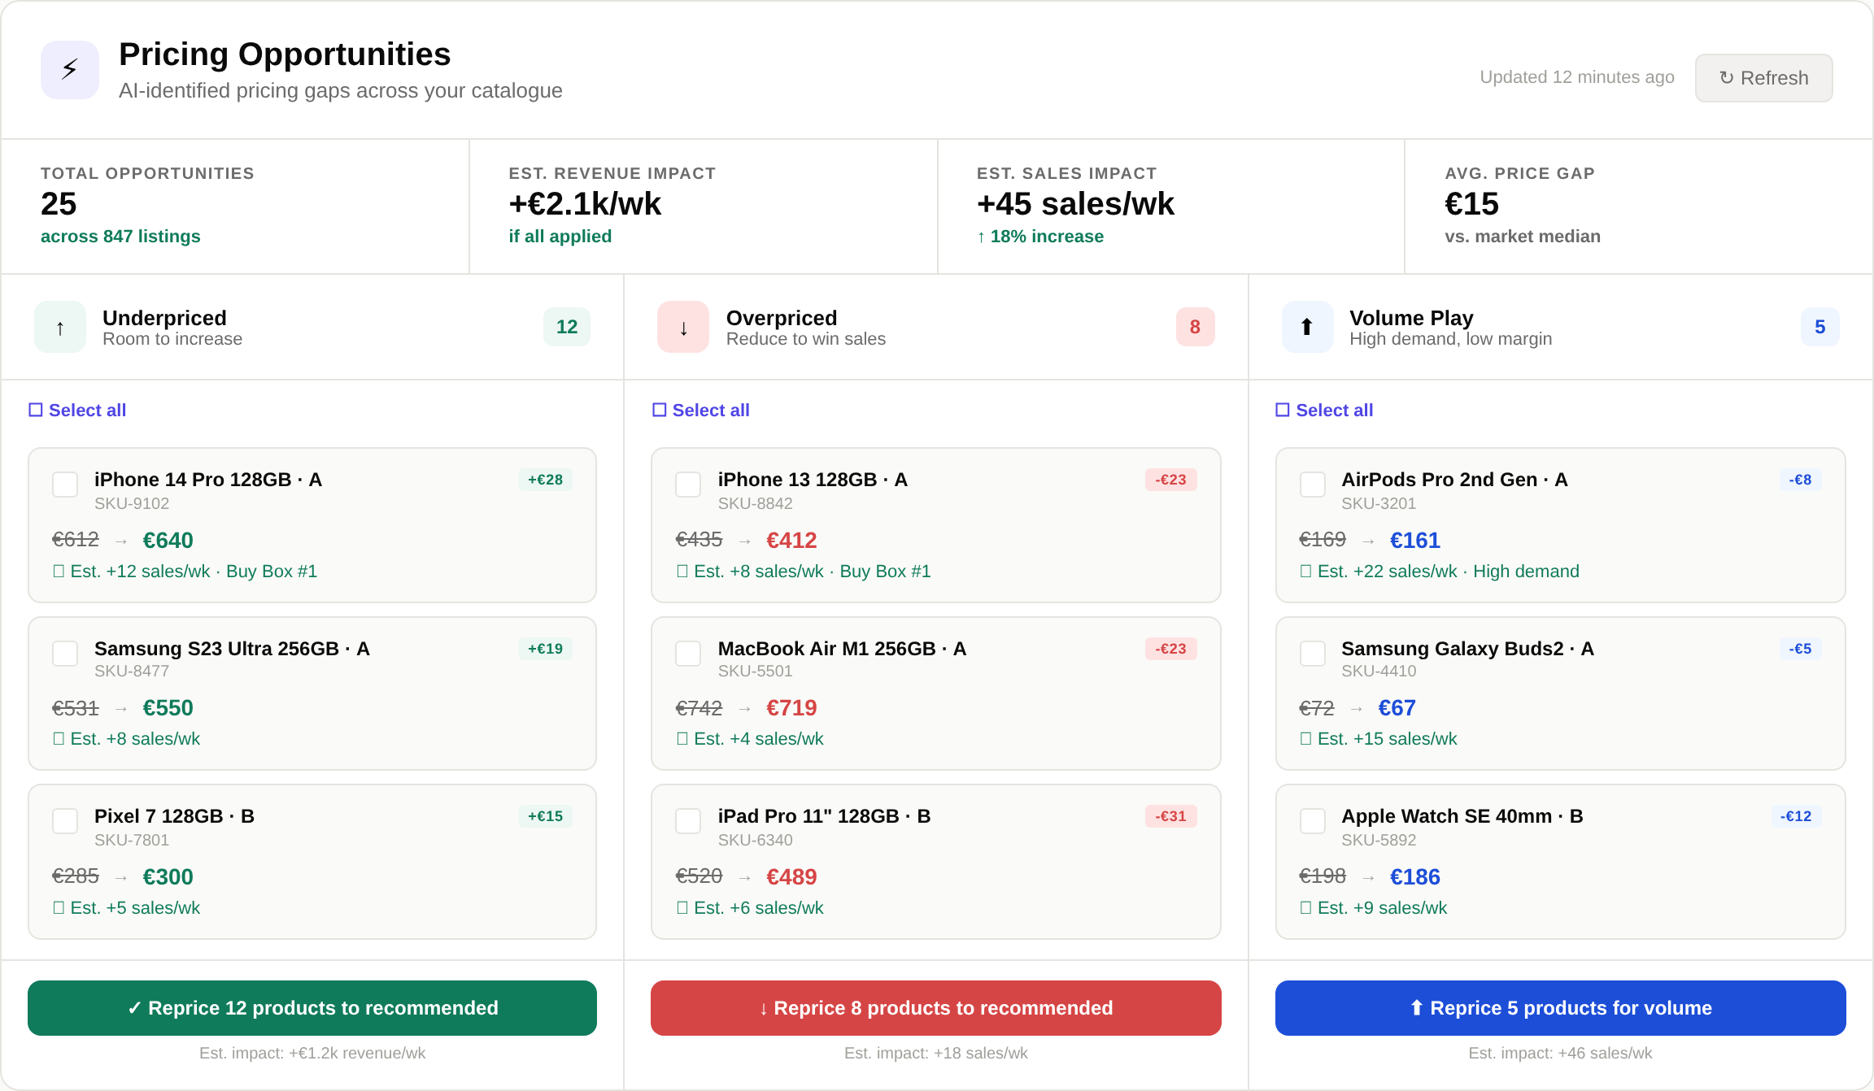Screen dimensions: 1874x1091
Task: Click the Overpriced down-arrow category icon
Action: tap(682, 326)
